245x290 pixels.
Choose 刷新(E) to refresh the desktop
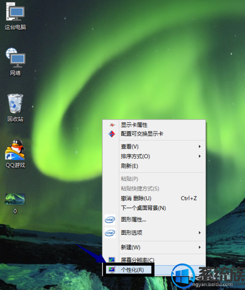(x=154, y=166)
